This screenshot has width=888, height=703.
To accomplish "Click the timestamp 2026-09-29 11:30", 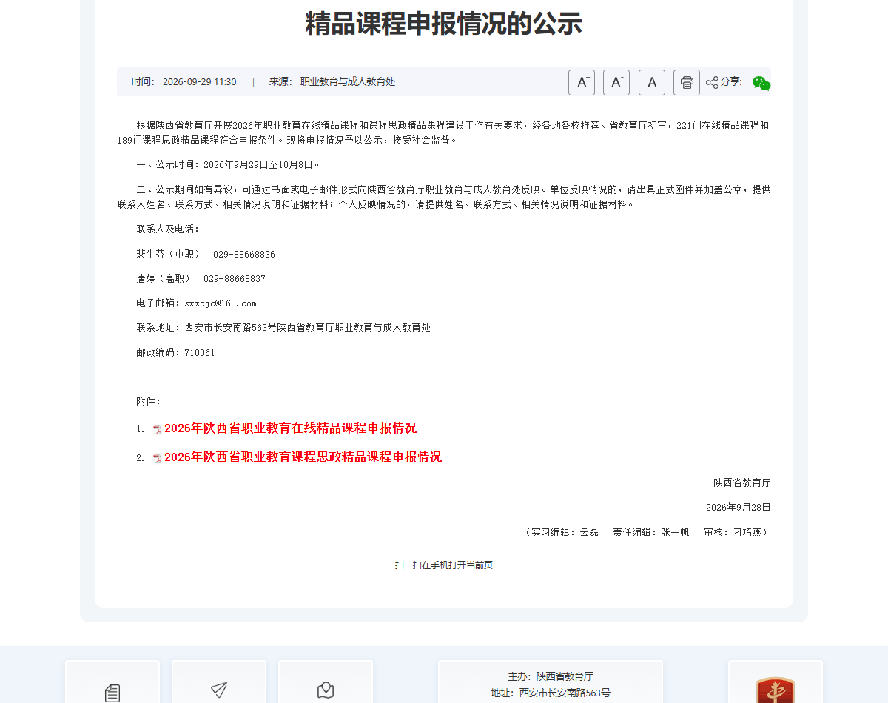I will coord(200,82).
